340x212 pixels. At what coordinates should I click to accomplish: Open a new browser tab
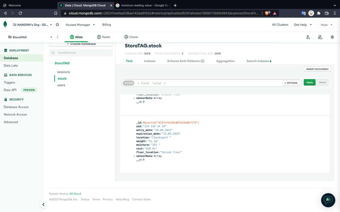[175, 5]
